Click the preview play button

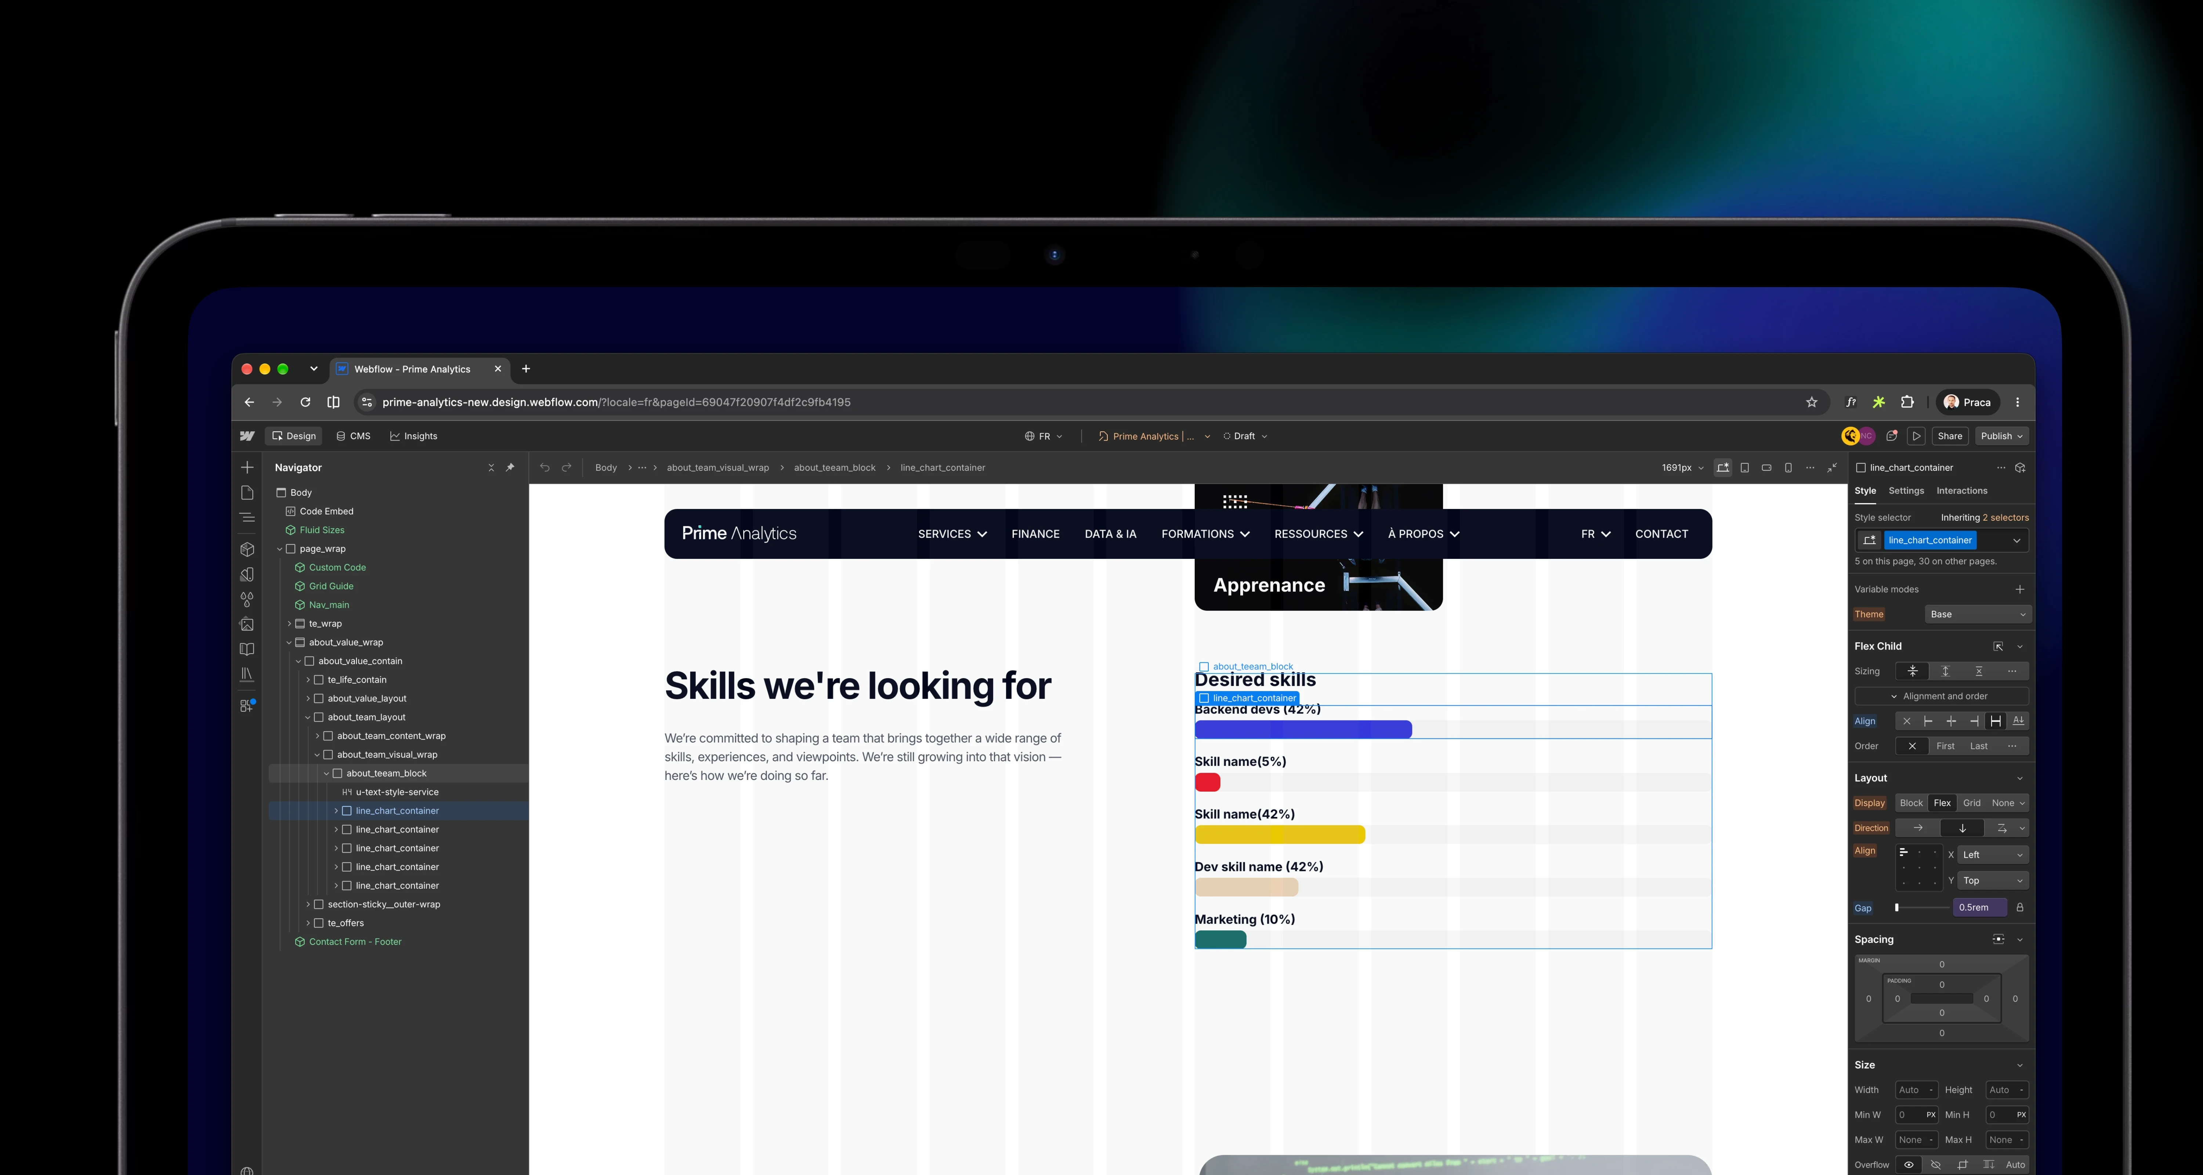1917,436
